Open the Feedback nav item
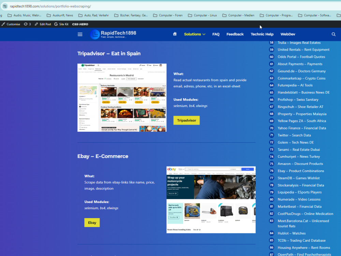The width and height of the screenshot is (341, 256). pyautogui.click(x=235, y=34)
